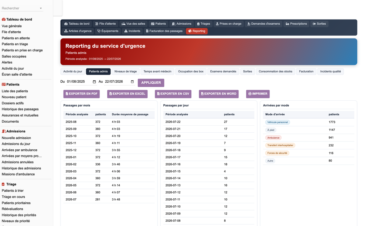The width and height of the screenshot is (365, 226).
Task: Open Nouvelle admission in sidebar
Action: (16, 138)
